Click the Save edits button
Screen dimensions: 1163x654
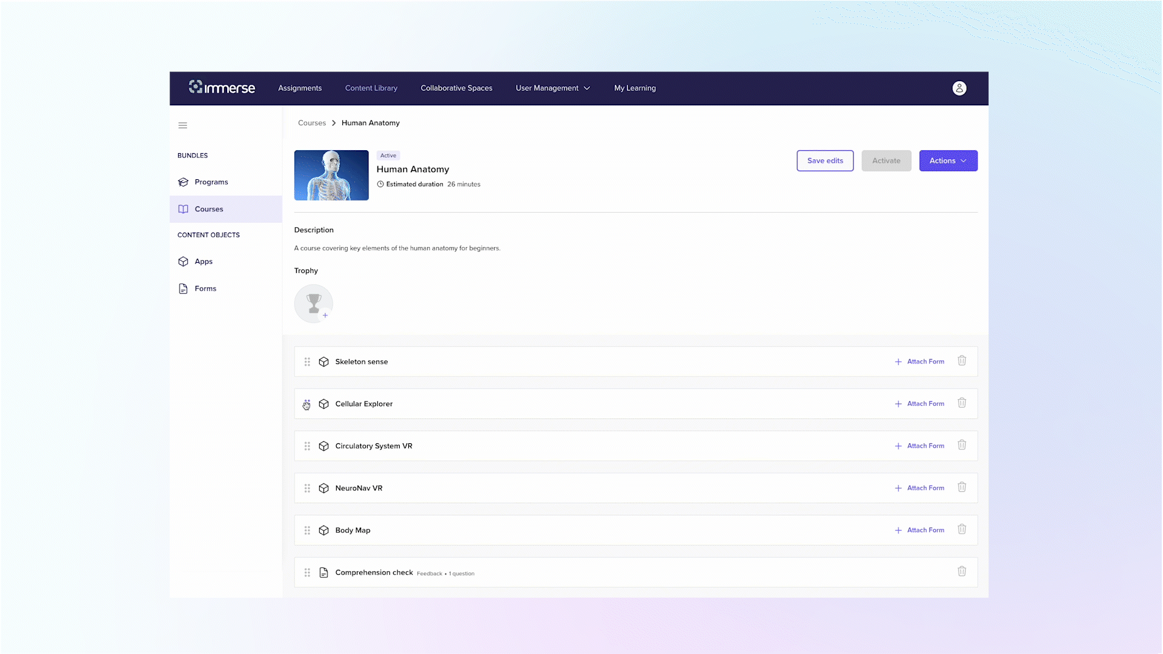point(825,160)
